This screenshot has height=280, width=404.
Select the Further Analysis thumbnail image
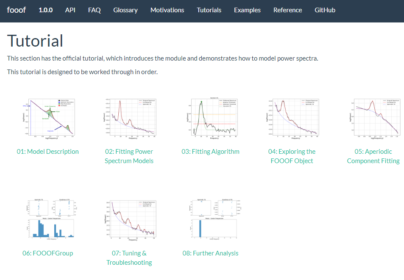pyautogui.click(x=211, y=219)
